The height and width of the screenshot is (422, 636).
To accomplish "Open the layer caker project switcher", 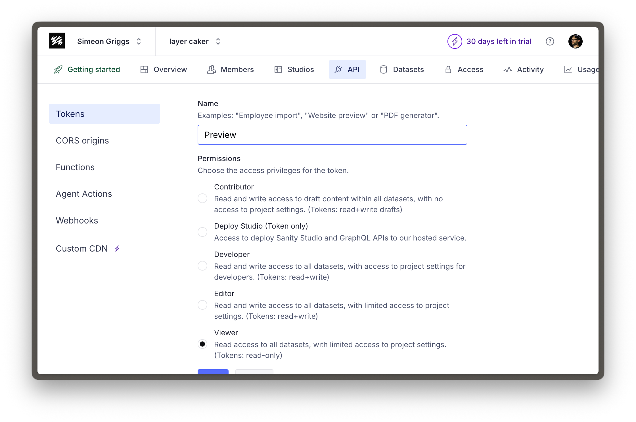I will pos(194,41).
